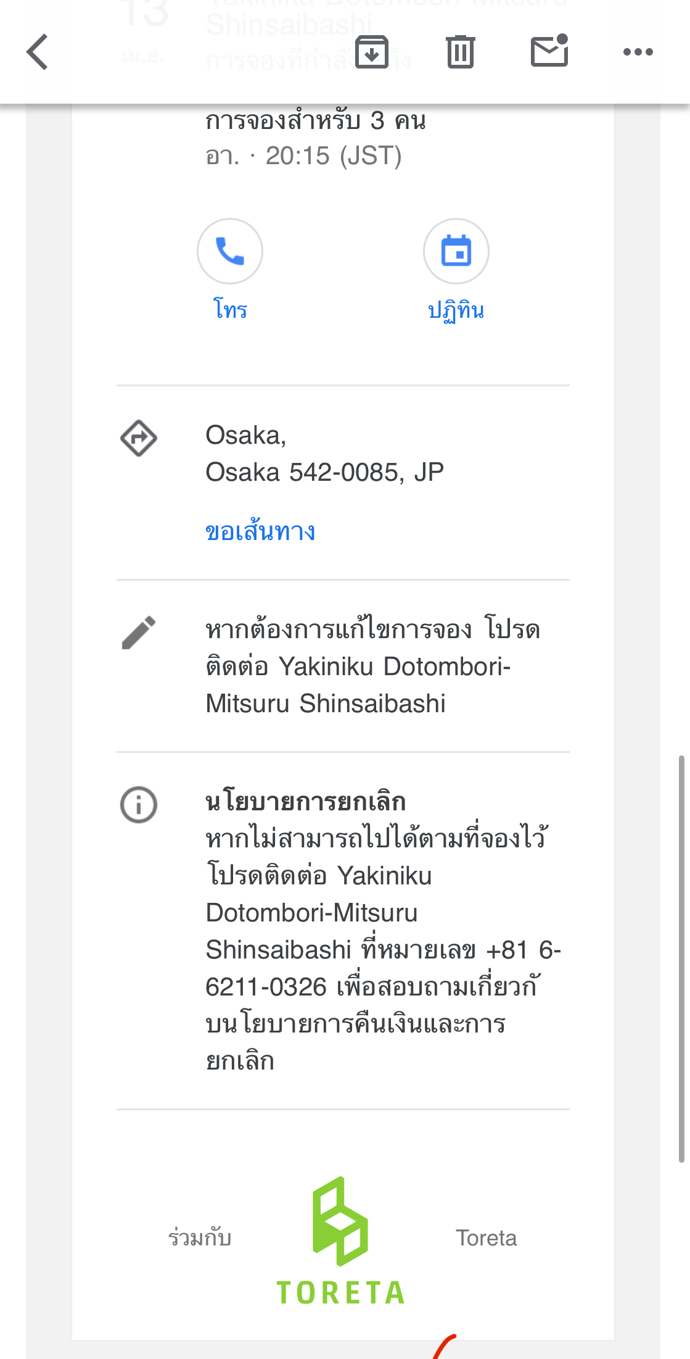Tap the 'นโยบายการยกเลิก' cancellation policy heading
Viewport: 690px width, 1359px height.
click(306, 802)
